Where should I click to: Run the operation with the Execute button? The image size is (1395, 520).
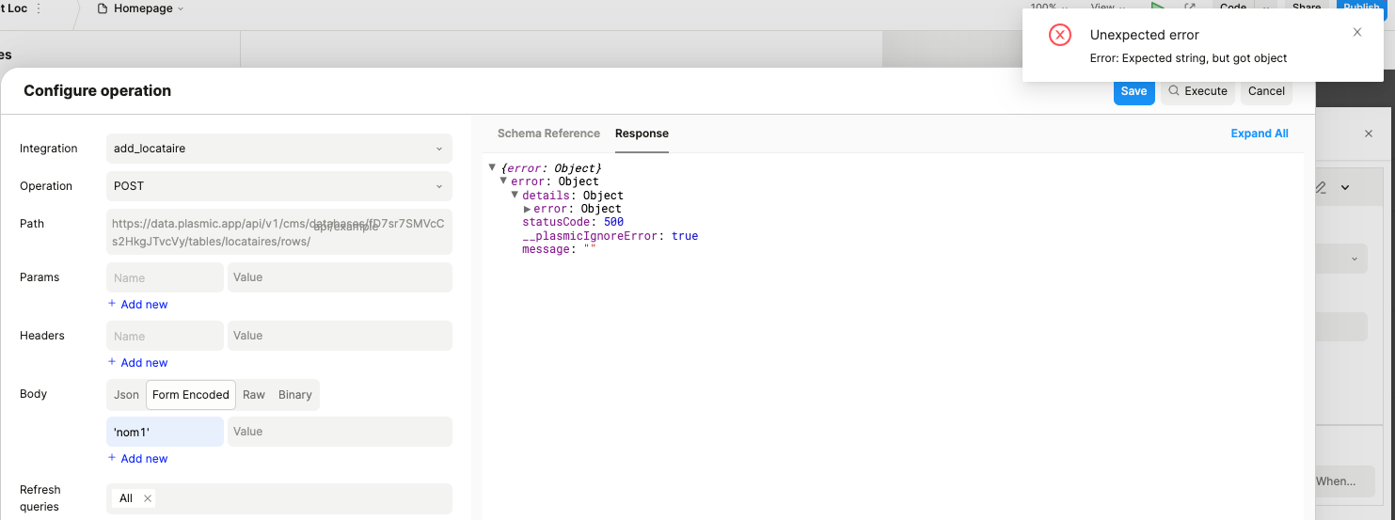(1197, 91)
